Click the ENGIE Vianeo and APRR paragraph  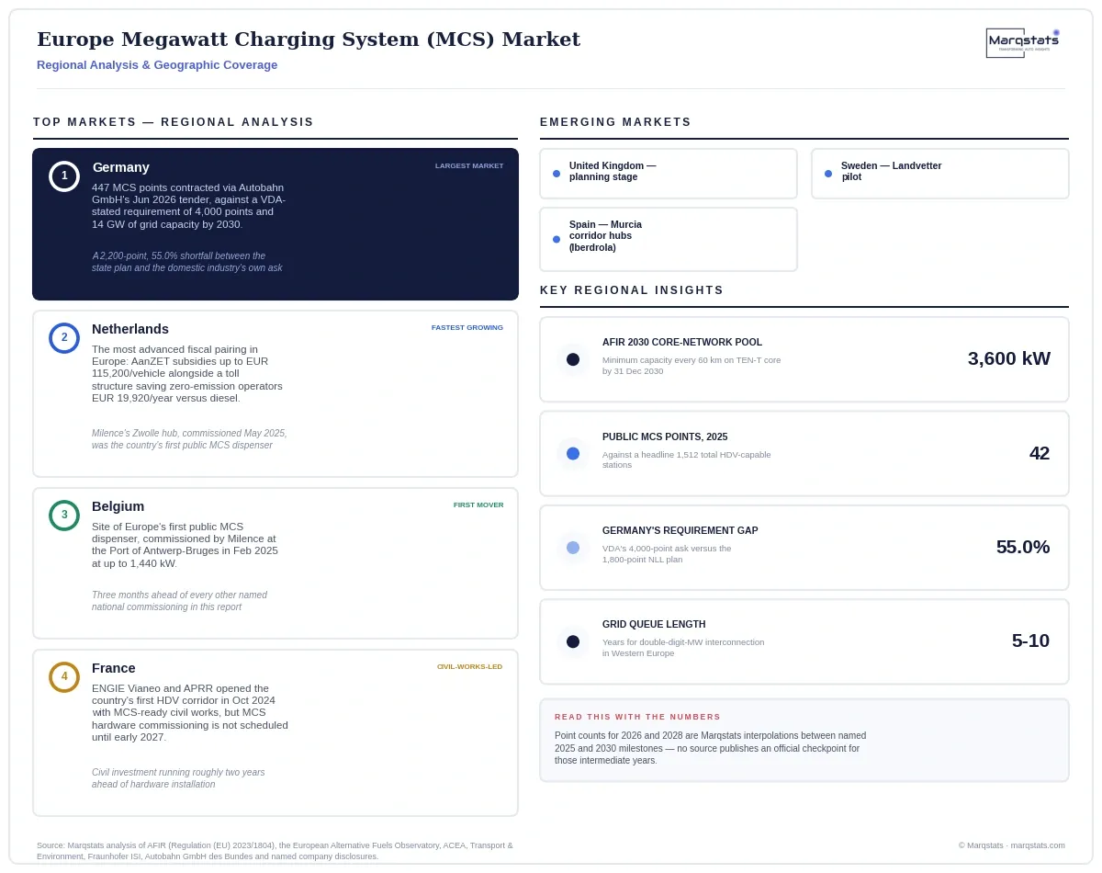point(190,713)
